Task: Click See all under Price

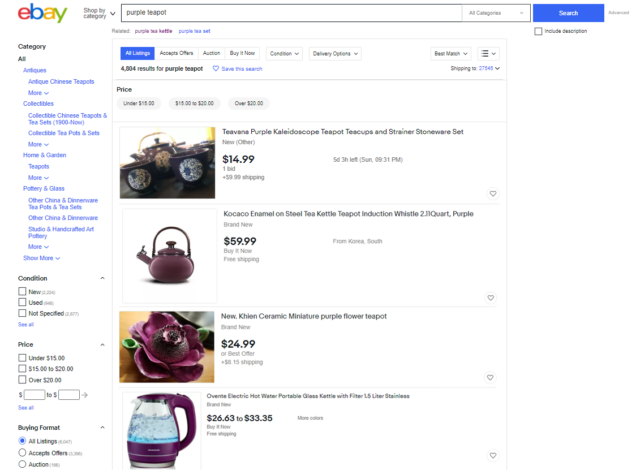Action: (25, 408)
